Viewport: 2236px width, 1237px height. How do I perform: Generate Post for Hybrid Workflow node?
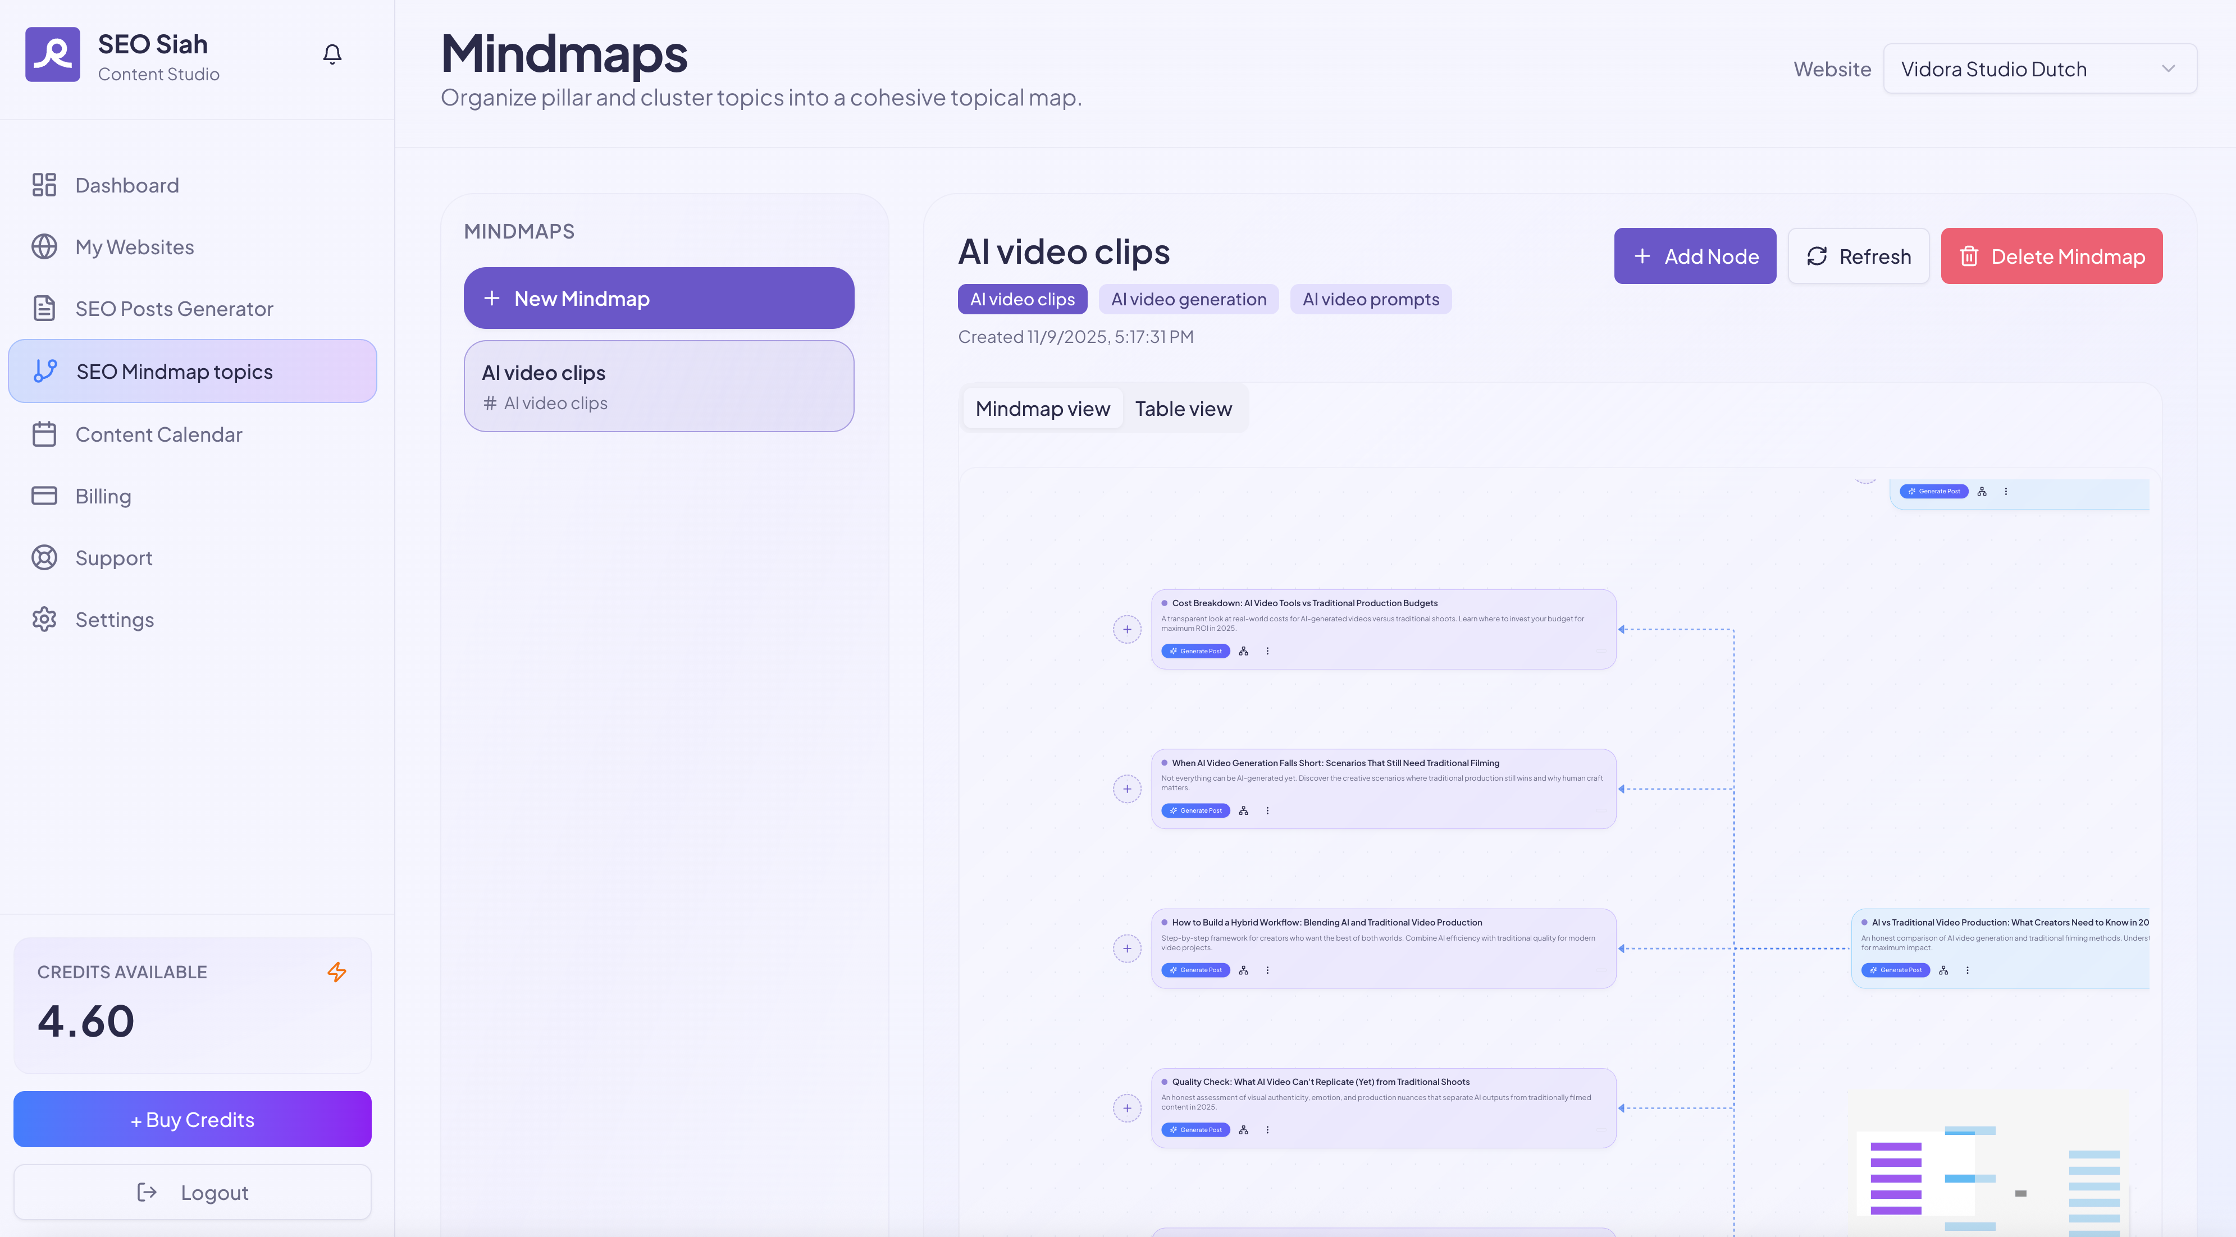pos(1195,970)
